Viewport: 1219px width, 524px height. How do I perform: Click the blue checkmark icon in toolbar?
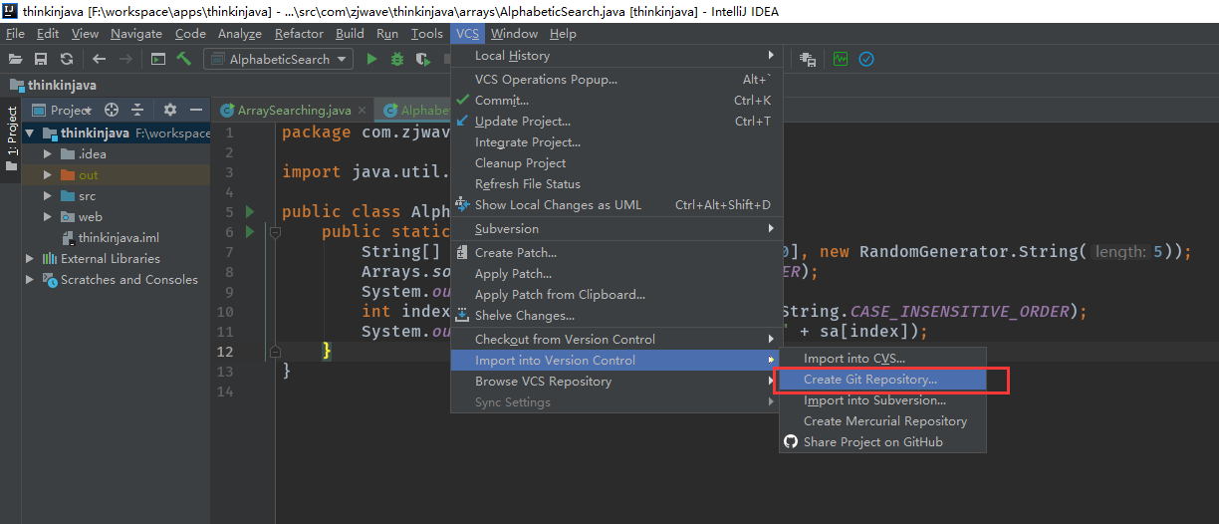[866, 59]
